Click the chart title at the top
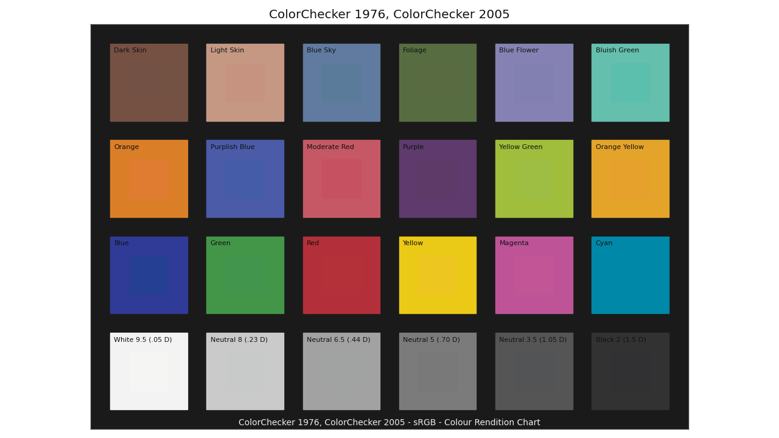The image size is (779, 438). 389,15
